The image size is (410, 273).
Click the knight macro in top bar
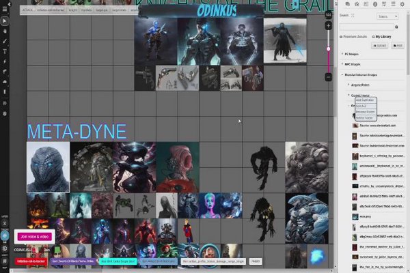[x=72, y=10]
